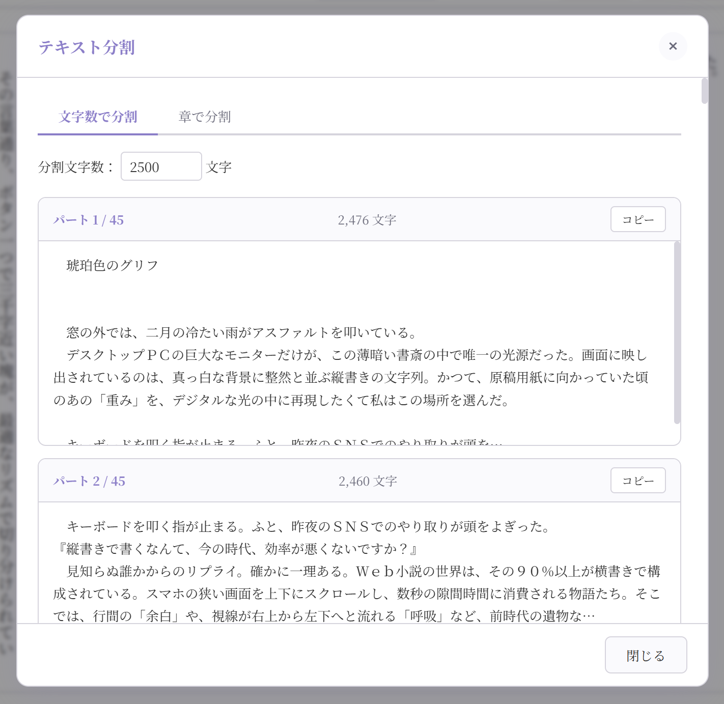Click inside the パート 2 text preview

(x=356, y=570)
